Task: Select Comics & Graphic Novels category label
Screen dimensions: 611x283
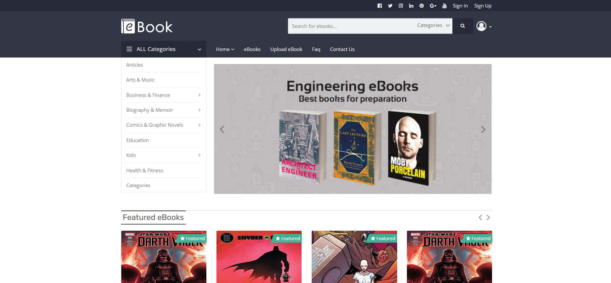Action: 155,125
